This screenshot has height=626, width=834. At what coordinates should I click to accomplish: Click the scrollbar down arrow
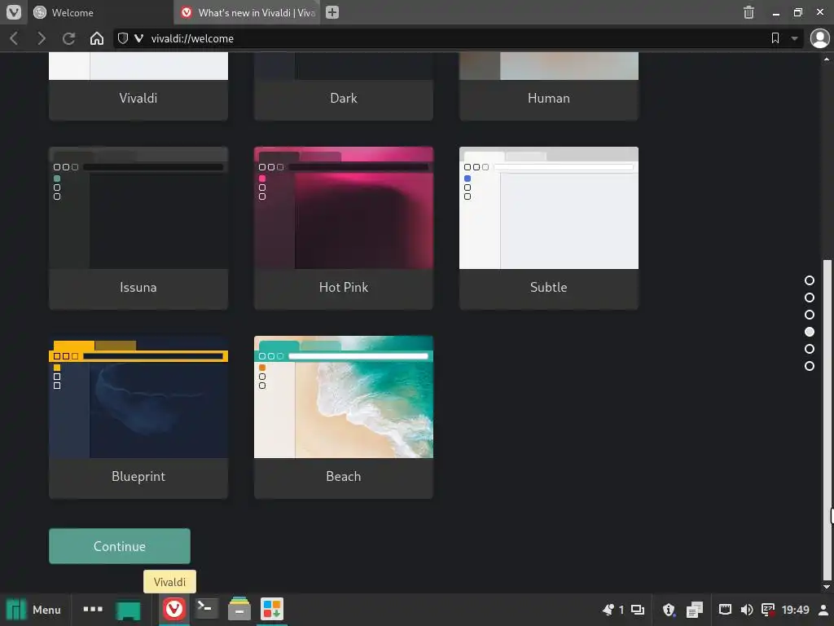[x=827, y=587]
